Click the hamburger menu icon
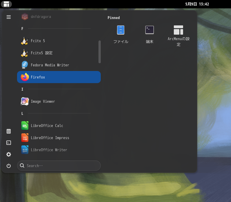This screenshot has height=202, width=231. pos(9,17)
